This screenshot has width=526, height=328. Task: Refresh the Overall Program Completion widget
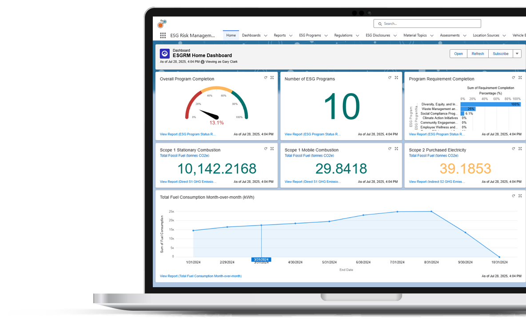[266, 77]
